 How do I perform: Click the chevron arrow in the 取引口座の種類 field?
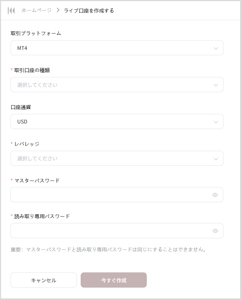click(x=216, y=85)
